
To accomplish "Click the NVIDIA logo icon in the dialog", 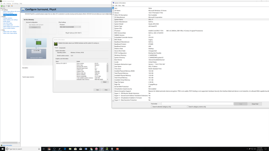I will 56,44.
